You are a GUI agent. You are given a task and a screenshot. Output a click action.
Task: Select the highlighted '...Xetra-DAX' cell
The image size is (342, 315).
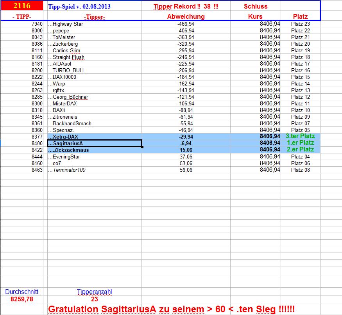point(95,137)
